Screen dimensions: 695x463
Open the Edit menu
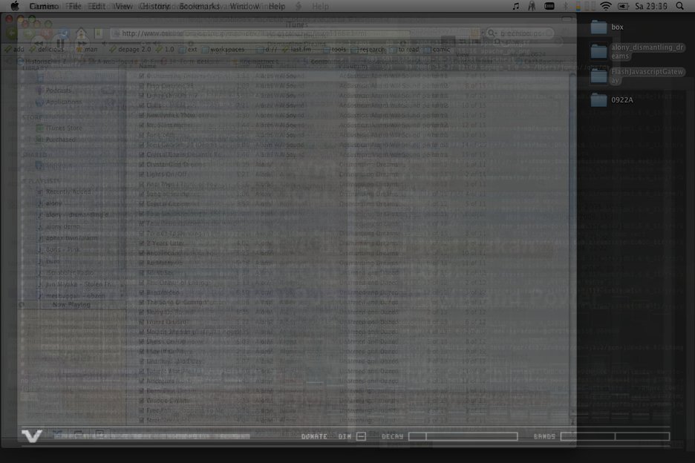pyautogui.click(x=98, y=6)
